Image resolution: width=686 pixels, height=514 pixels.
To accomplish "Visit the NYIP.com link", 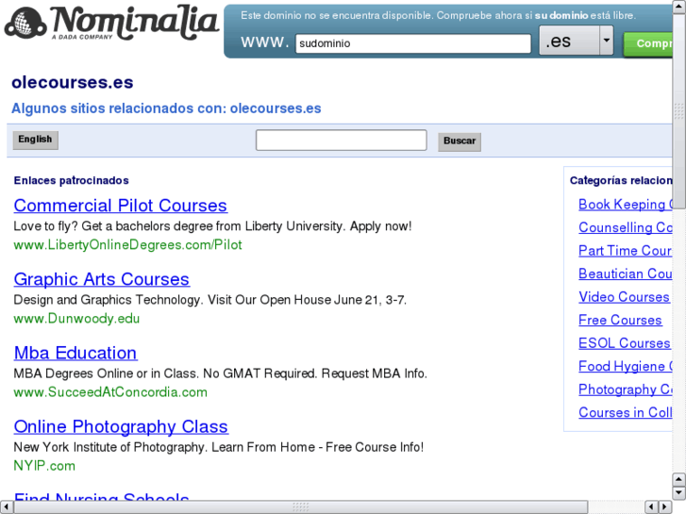I will [44, 466].
